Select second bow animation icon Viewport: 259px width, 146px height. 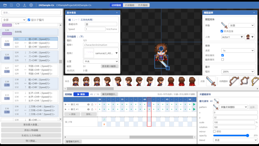click(x=245, y=81)
